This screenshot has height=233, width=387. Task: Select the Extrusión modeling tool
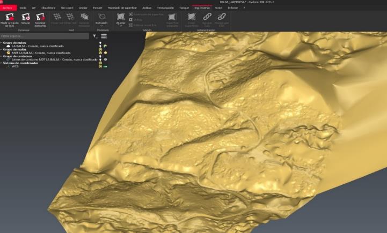[101, 18]
